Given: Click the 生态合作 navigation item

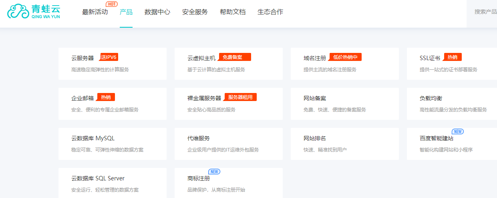Looking at the screenshot, I should tap(270, 12).
